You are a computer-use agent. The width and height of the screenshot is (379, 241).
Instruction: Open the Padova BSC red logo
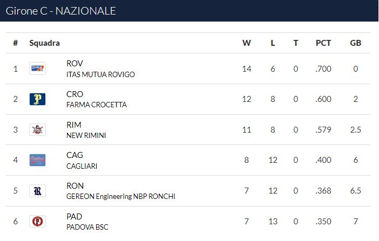(x=37, y=221)
